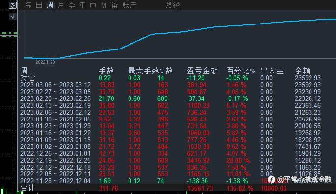Switch to the 综 summary tab
Screen dimensions: 336x194
[28, 5]
